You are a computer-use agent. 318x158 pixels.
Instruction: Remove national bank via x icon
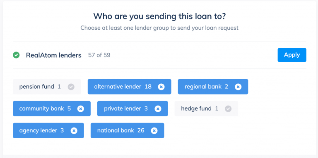tap(154, 131)
